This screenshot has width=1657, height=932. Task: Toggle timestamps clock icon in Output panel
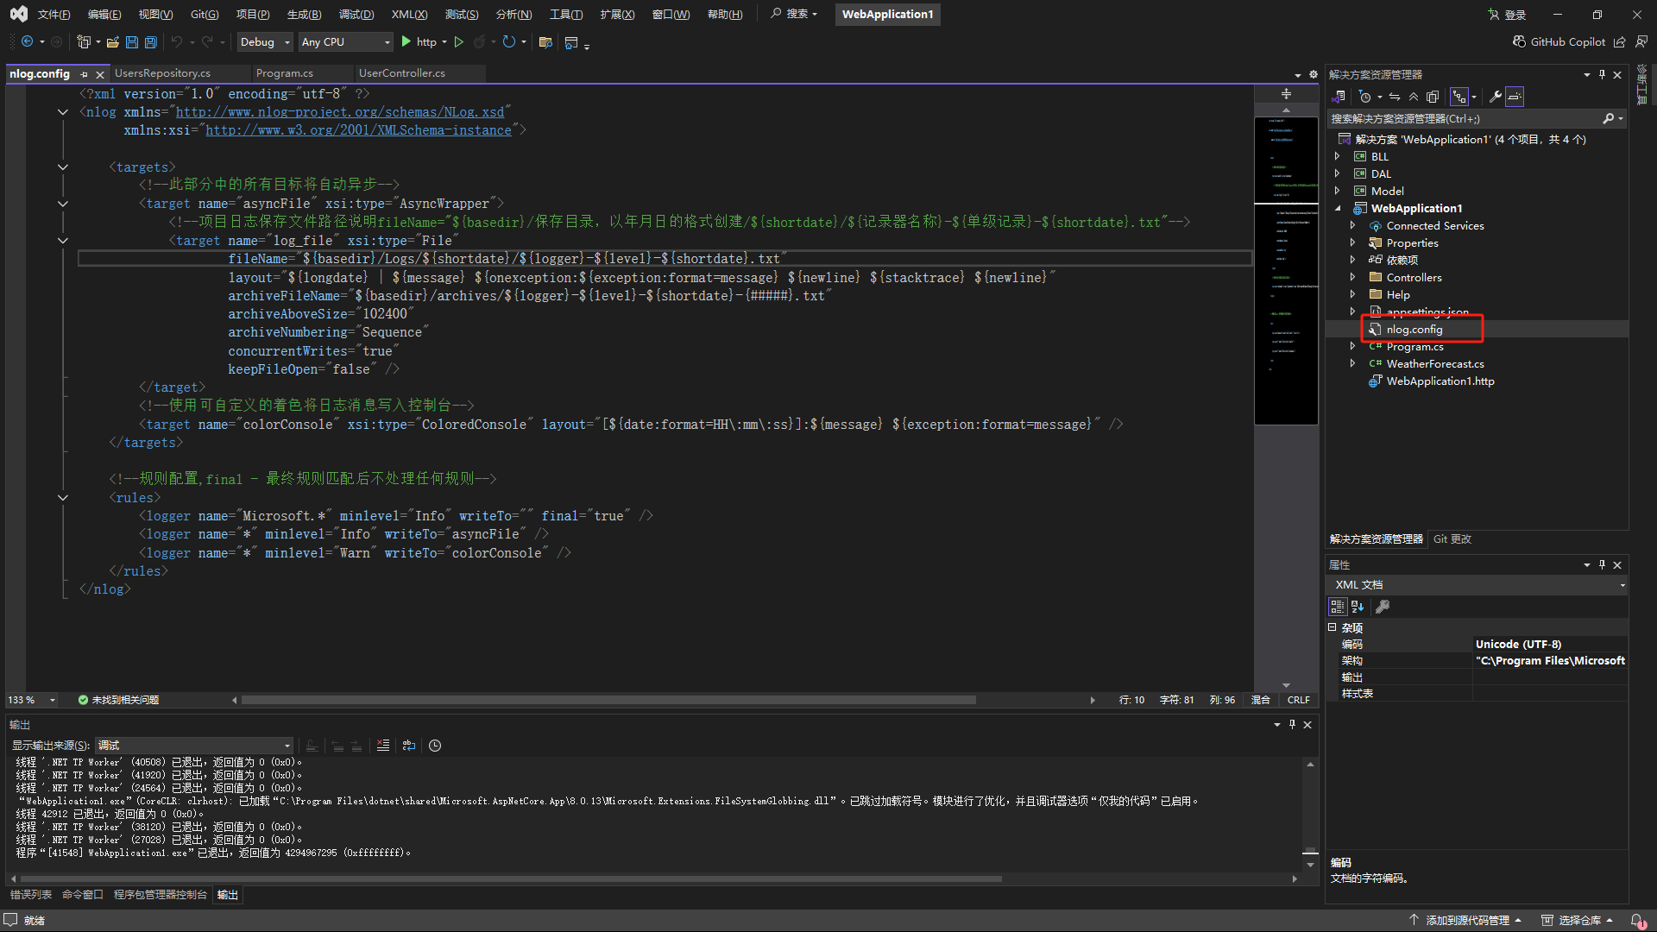[435, 746]
